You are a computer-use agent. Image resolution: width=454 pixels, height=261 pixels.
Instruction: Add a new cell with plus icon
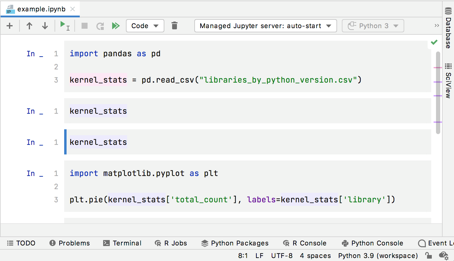(x=10, y=26)
